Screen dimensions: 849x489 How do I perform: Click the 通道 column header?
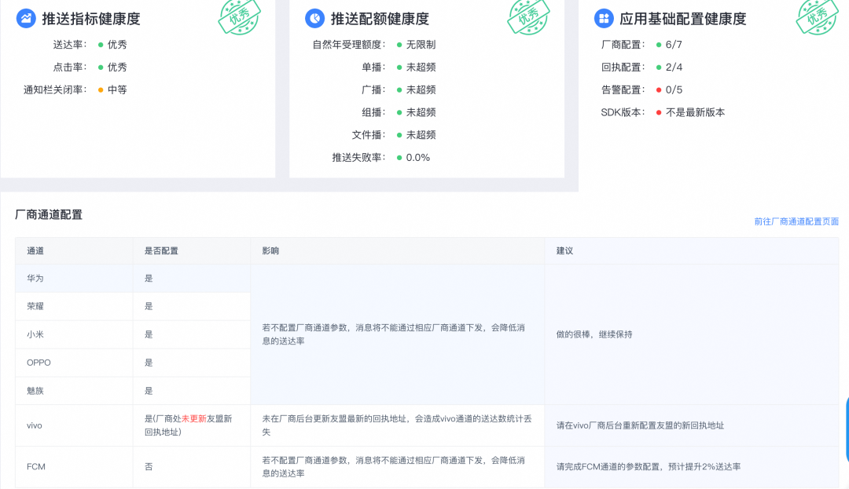tap(35, 250)
